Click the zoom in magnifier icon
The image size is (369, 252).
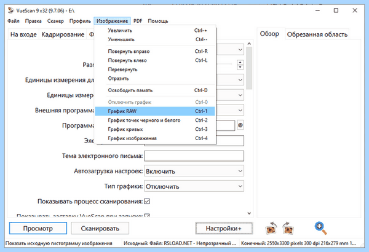320,228
